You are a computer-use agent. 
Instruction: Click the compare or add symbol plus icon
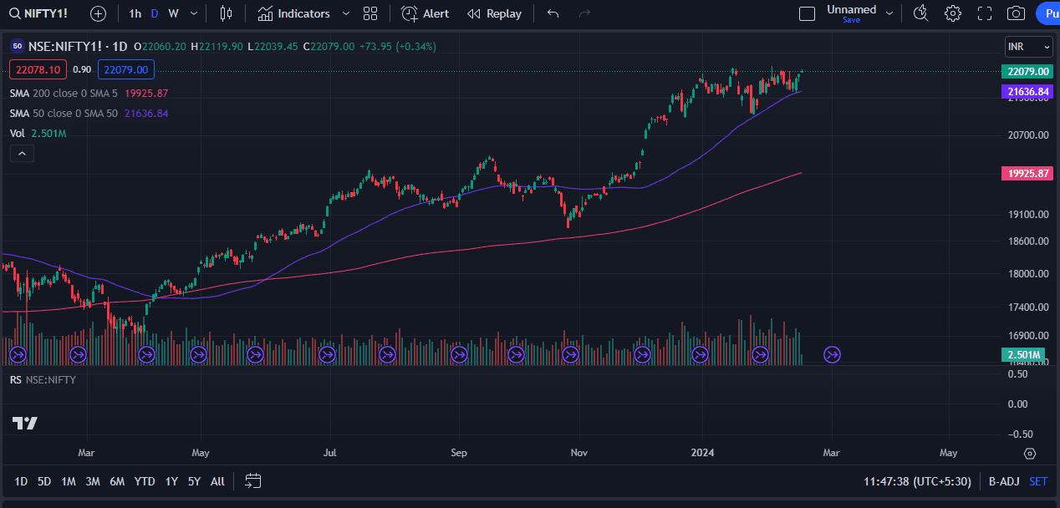[98, 13]
